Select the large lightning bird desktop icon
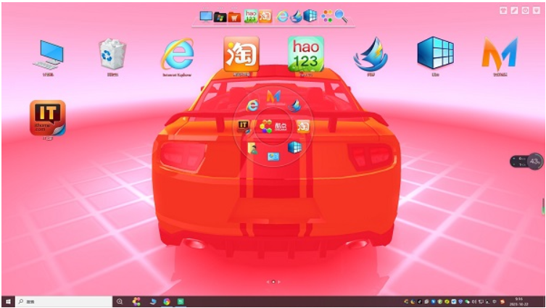 (x=371, y=54)
